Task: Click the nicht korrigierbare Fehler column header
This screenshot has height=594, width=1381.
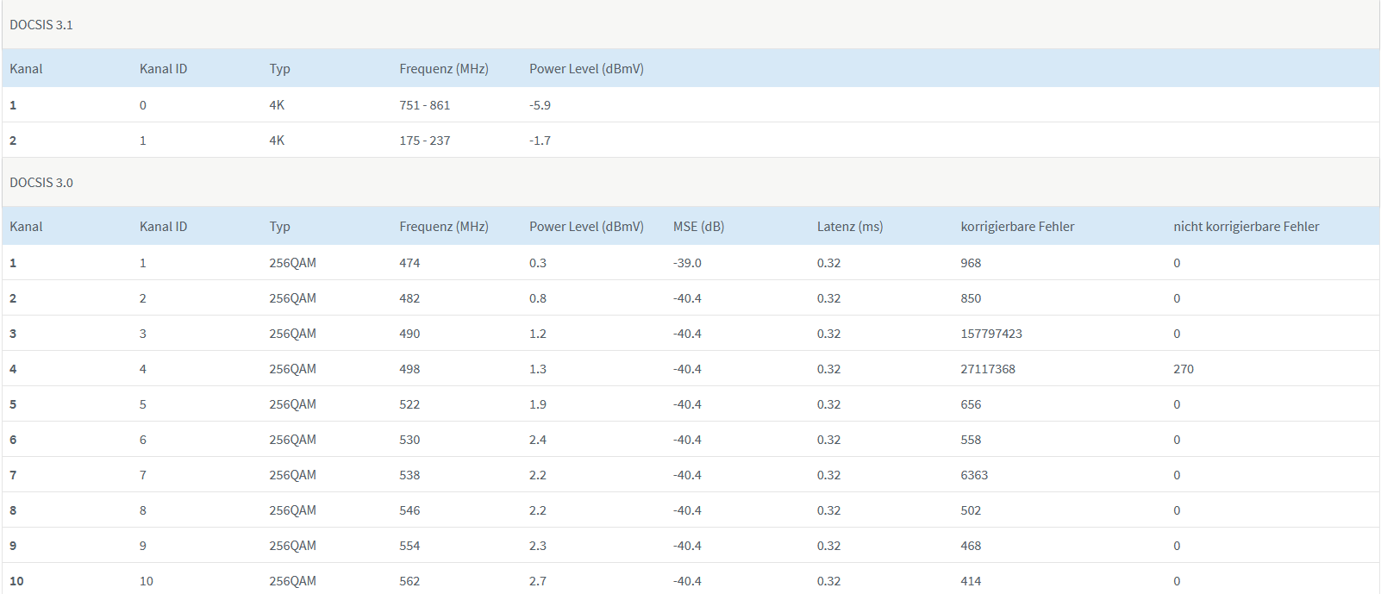Action: [x=1246, y=227]
